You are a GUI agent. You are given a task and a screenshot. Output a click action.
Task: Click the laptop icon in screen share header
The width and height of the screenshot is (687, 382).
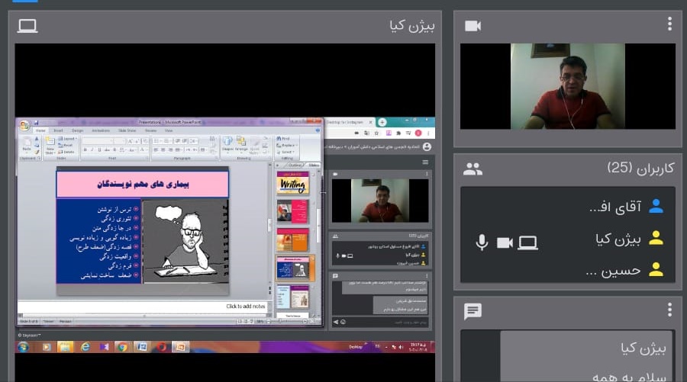pyautogui.click(x=28, y=26)
